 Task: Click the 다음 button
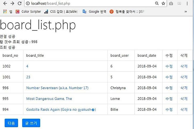(x=11, y=123)
